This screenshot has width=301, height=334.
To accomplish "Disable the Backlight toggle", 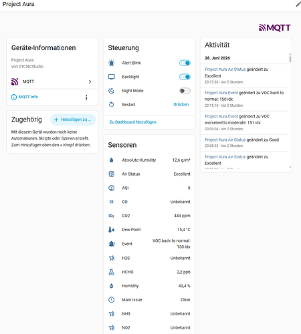I will point(185,77).
